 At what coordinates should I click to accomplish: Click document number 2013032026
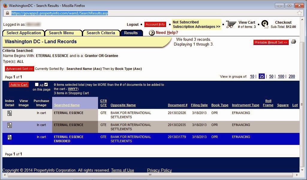177,113
